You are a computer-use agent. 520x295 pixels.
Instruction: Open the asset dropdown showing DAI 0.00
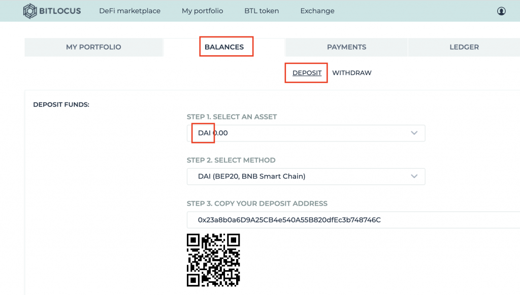306,133
